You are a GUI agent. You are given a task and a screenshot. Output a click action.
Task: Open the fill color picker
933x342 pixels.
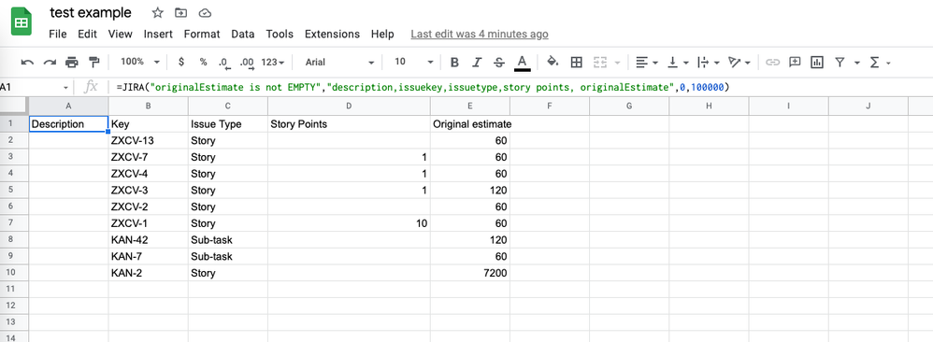tap(553, 62)
